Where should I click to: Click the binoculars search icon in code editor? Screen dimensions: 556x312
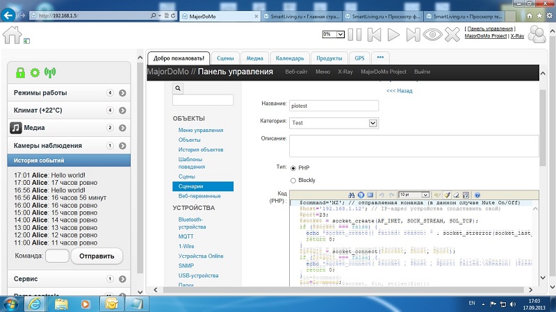click(x=352, y=195)
